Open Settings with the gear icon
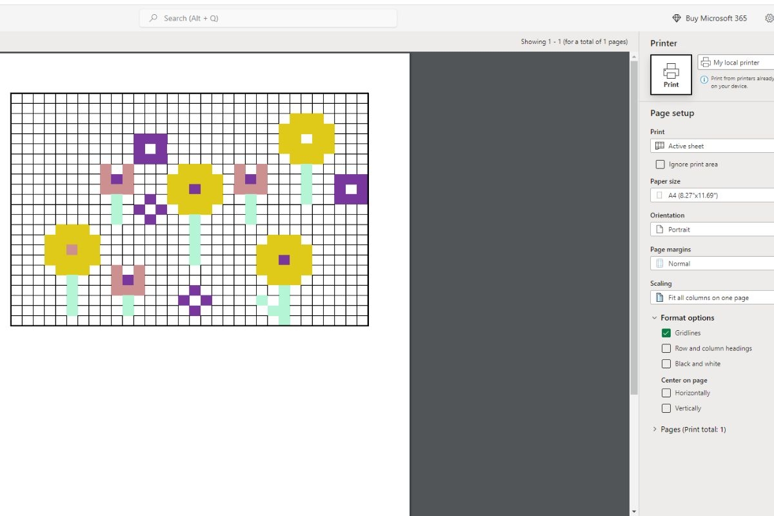Screen dimensions: 774x516 [x=769, y=18]
